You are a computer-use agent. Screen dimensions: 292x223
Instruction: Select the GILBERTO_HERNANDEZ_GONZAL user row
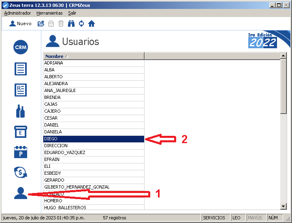[x=94, y=187]
